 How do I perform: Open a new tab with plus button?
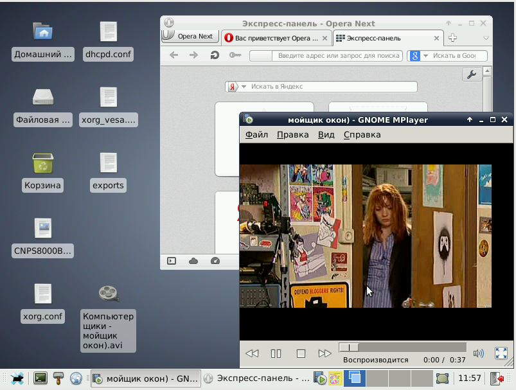(452, 37)
